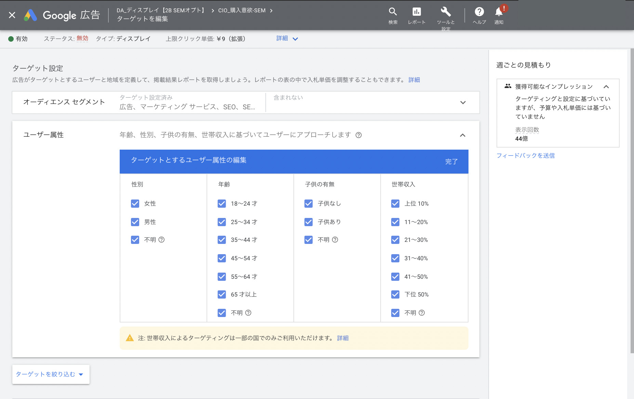Expand the 詳細 dropdown in the status bar
Viewport: 634px width, 399px height.
tap(287, 39)
